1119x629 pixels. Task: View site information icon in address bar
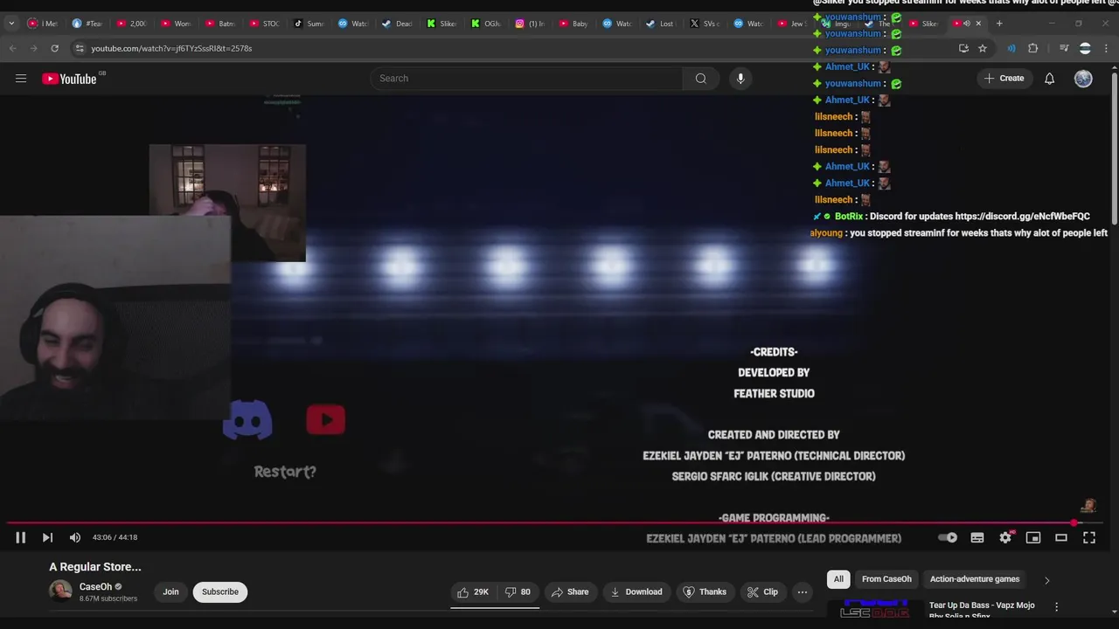[x=80, y=48]
